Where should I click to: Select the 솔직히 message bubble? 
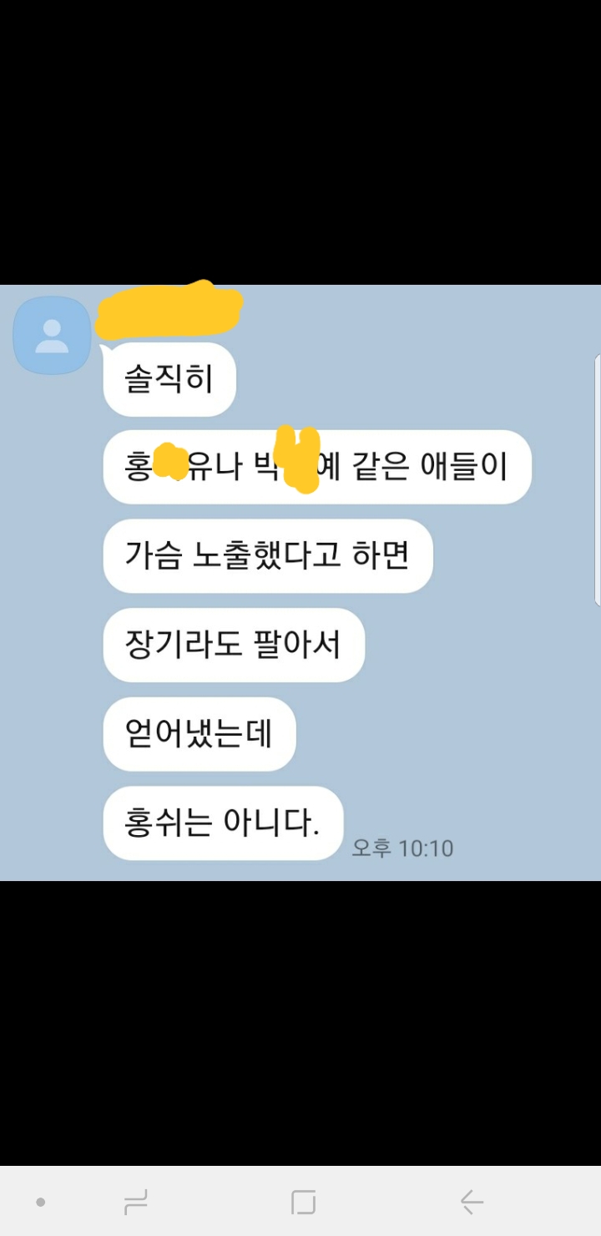(x=169, y=380)
